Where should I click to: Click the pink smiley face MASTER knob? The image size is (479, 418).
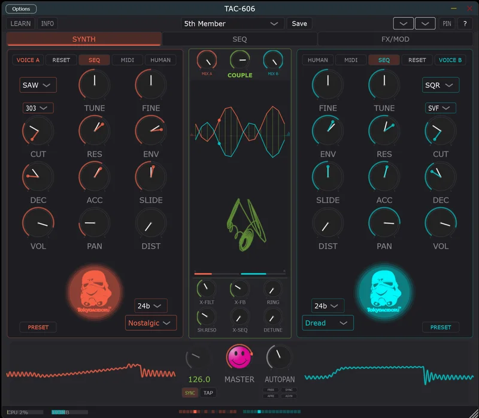click(238, 358)
